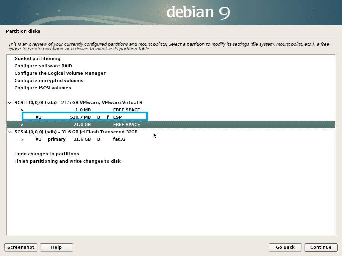The width and height of the screenshot is (342, 256).
Task: Click the Go Back button
Action: pyautogui.click(x=285, y=247)
